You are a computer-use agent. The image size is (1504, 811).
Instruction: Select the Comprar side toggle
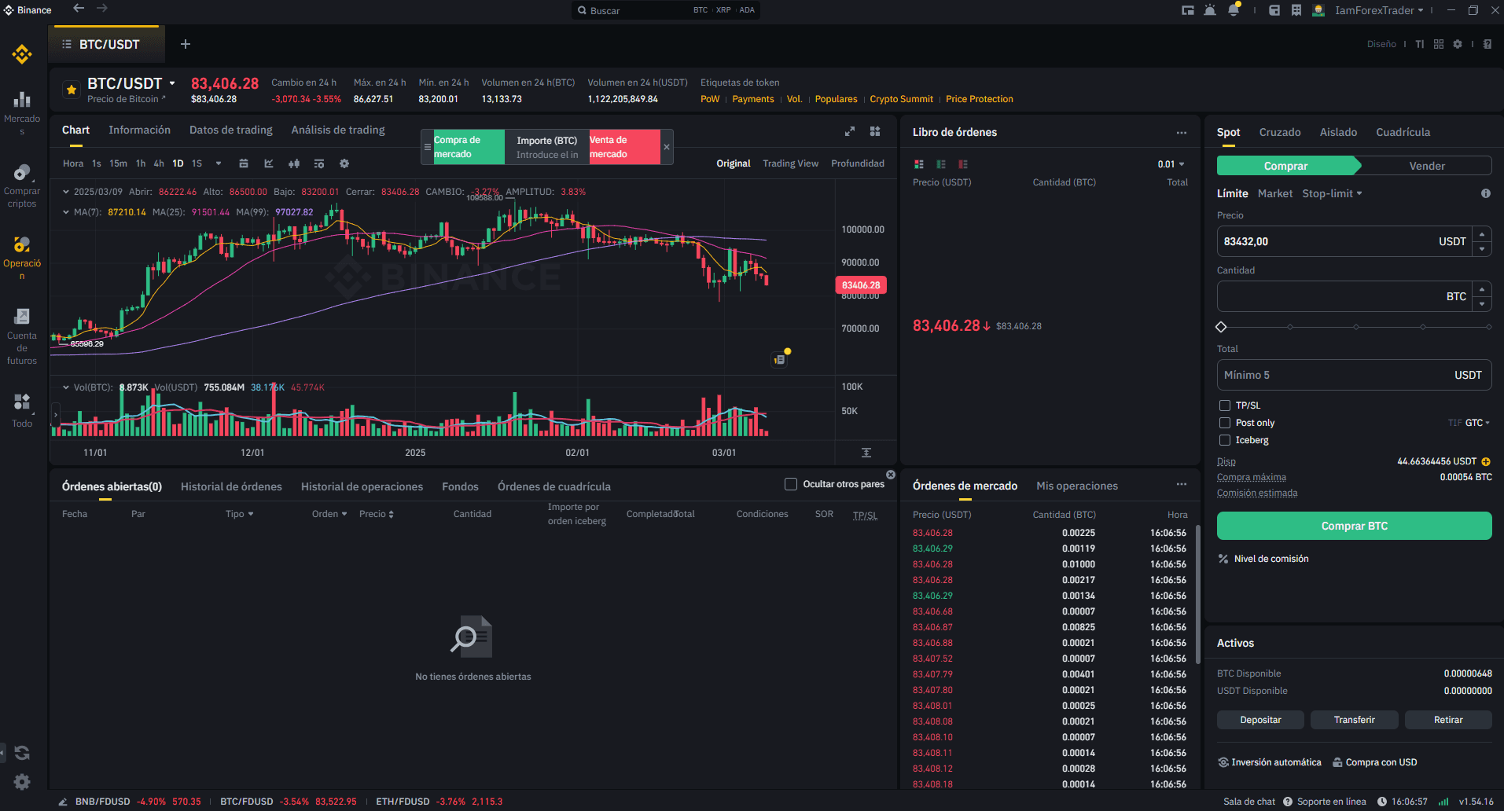pos(1286,166)
